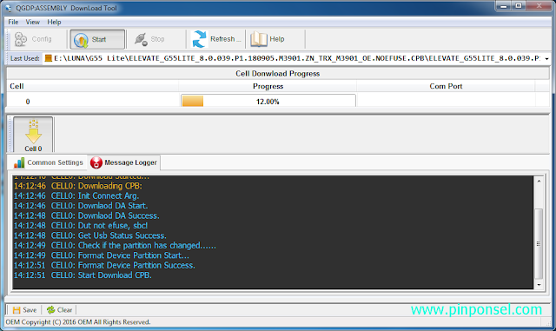This screenshot has width=556, height=331.
Task: Click the application icon in title bar
Action: (x=9, y=8)
